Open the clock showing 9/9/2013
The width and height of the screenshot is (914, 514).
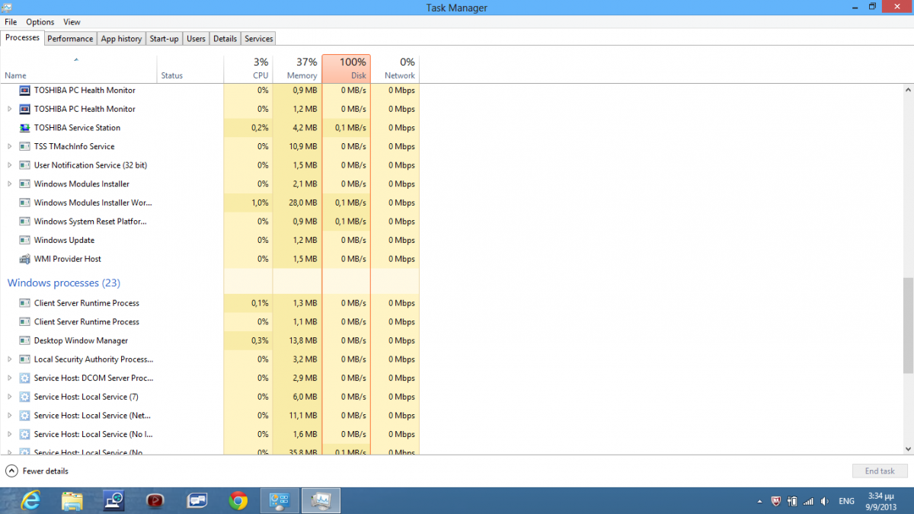click(883, 501)
